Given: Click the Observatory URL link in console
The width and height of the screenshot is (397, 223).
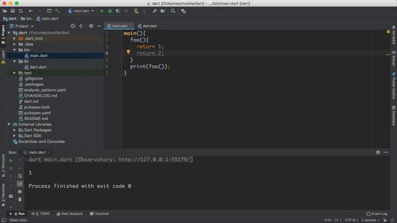Looking at the screenshot, I should click(x=155, y=160).
